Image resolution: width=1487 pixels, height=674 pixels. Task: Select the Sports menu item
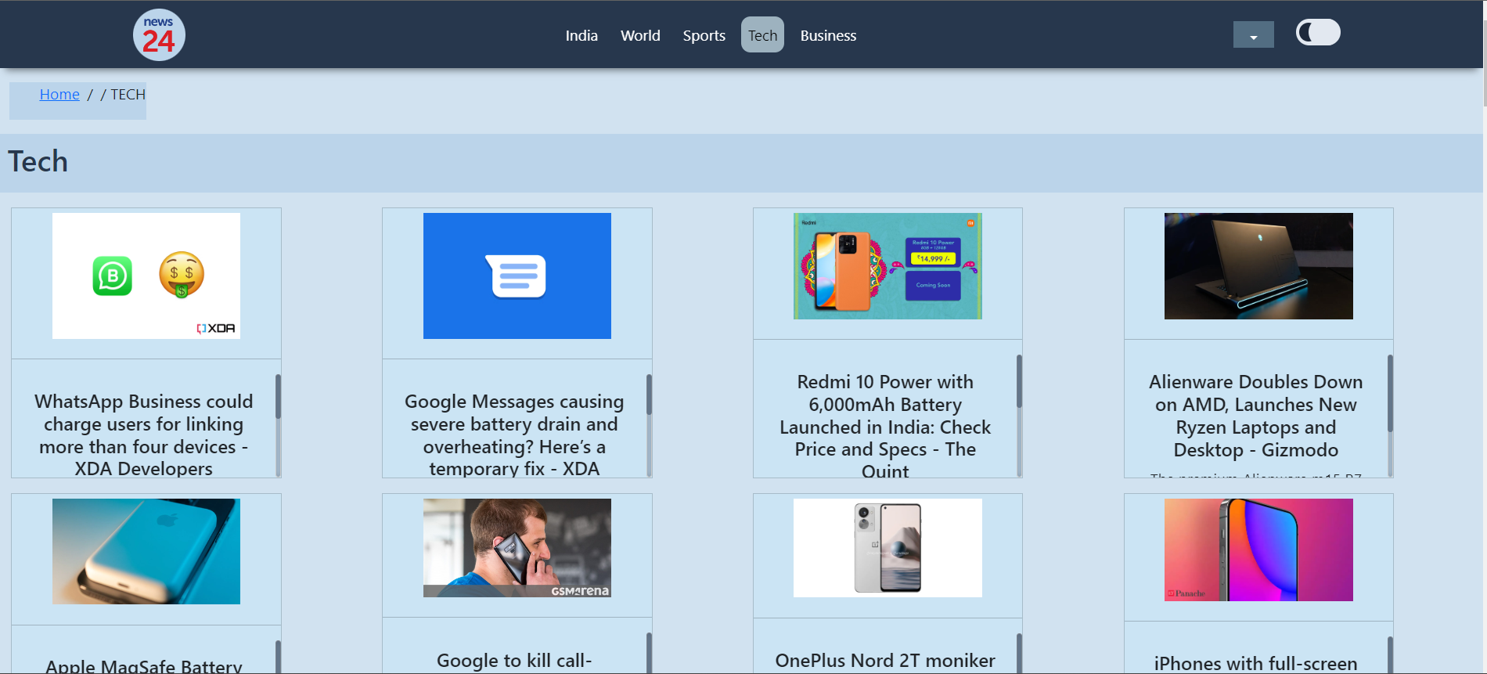(x=704, y=35)
